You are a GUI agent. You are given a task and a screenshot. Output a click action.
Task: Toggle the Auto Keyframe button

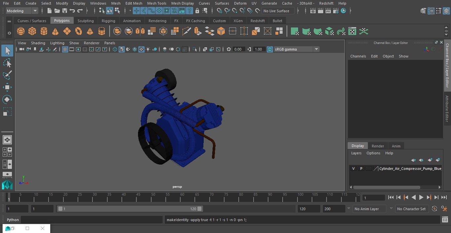434,209
